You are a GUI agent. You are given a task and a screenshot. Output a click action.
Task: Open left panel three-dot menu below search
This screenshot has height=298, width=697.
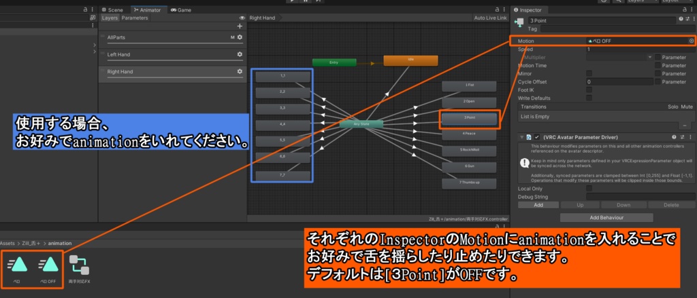[93, 26]
